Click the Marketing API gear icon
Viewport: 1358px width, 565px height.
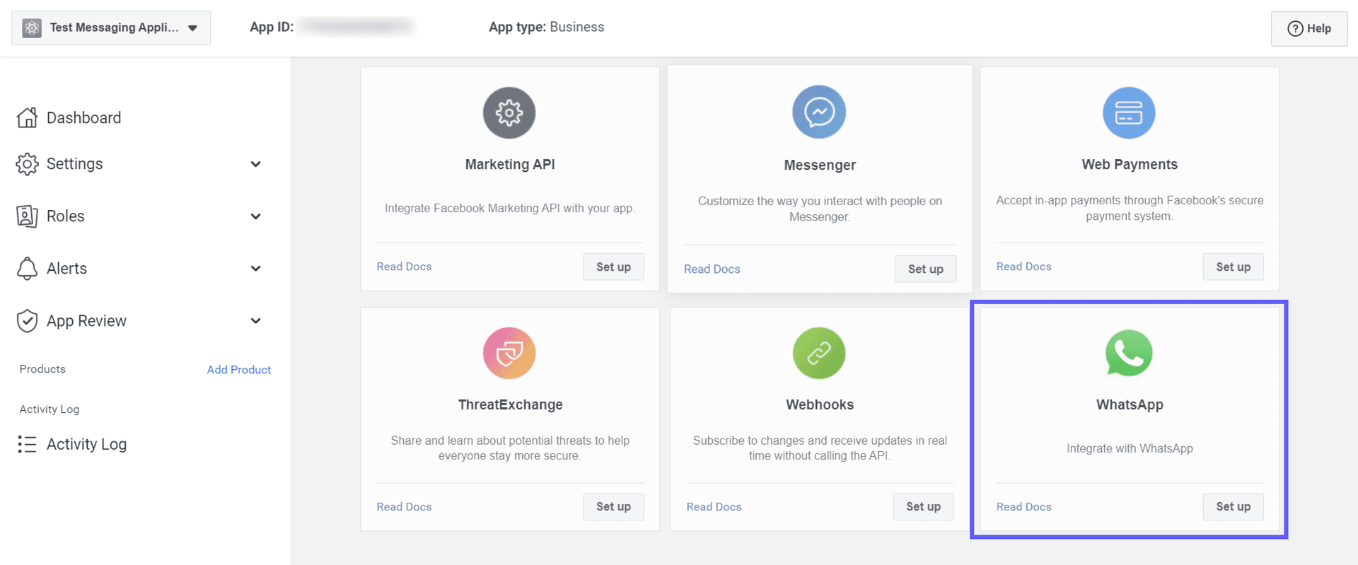(x=509, y=112)
